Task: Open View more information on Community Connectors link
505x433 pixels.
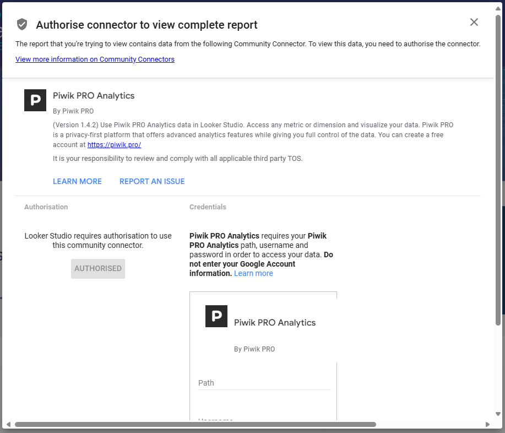Action: coord(95,59)
